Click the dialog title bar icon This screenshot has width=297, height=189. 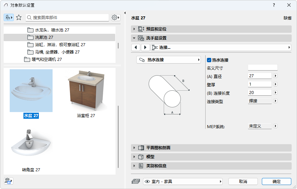pos(6,5)
